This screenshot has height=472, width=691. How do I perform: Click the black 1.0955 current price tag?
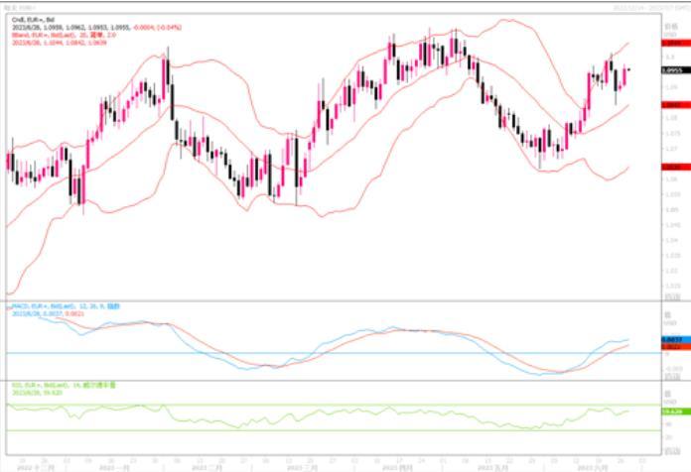(x=671, y=71)
